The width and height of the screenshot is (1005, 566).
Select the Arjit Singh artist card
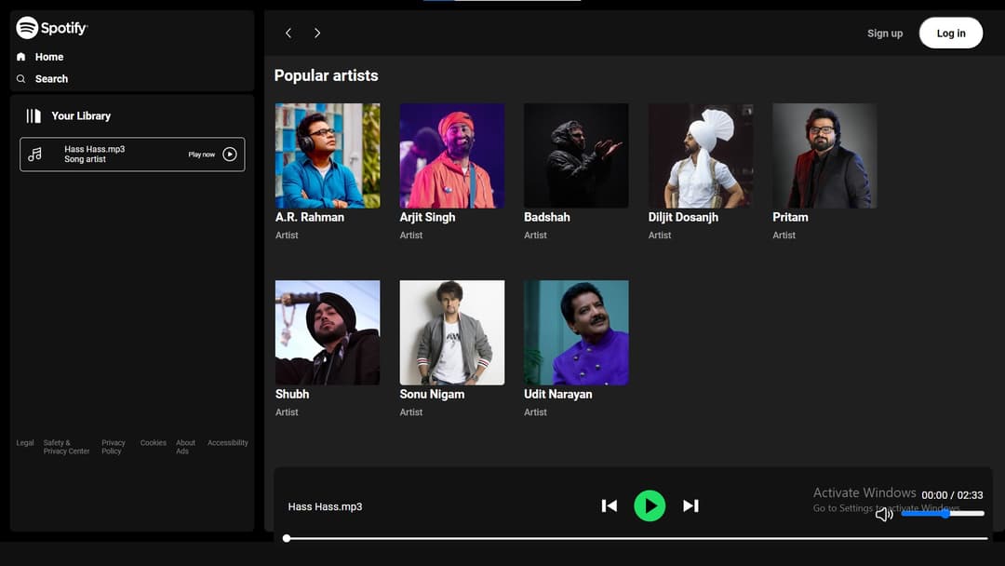(x=451, y=155)
